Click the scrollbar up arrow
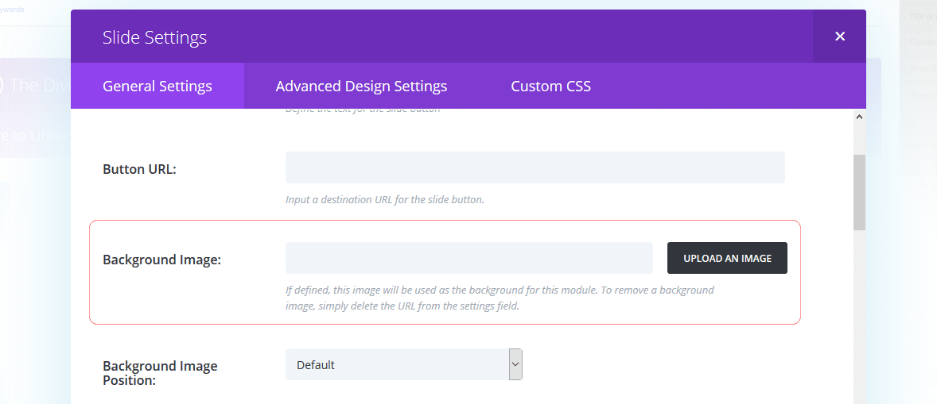This screenshot has height=404, width=937. coord(859,117)
